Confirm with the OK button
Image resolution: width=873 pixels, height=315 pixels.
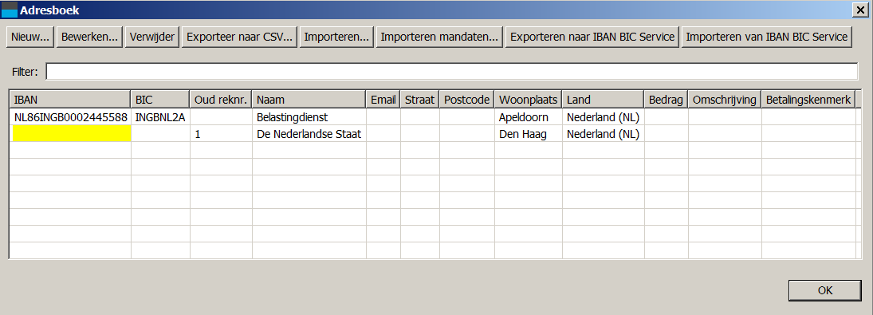click(x=824, y=290)
